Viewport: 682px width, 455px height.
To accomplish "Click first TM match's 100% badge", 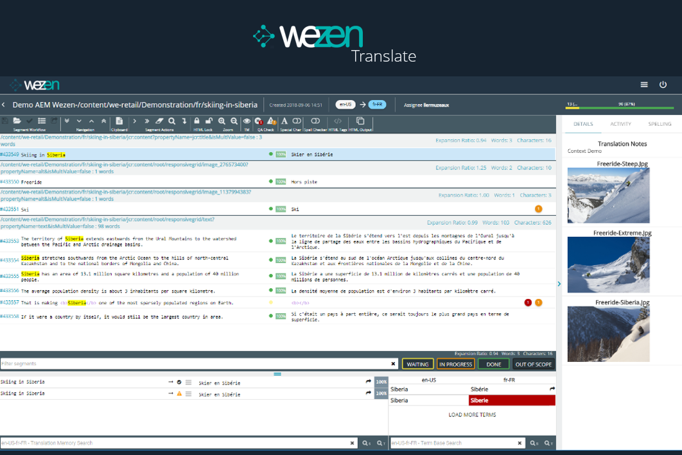I will [381, 382].
